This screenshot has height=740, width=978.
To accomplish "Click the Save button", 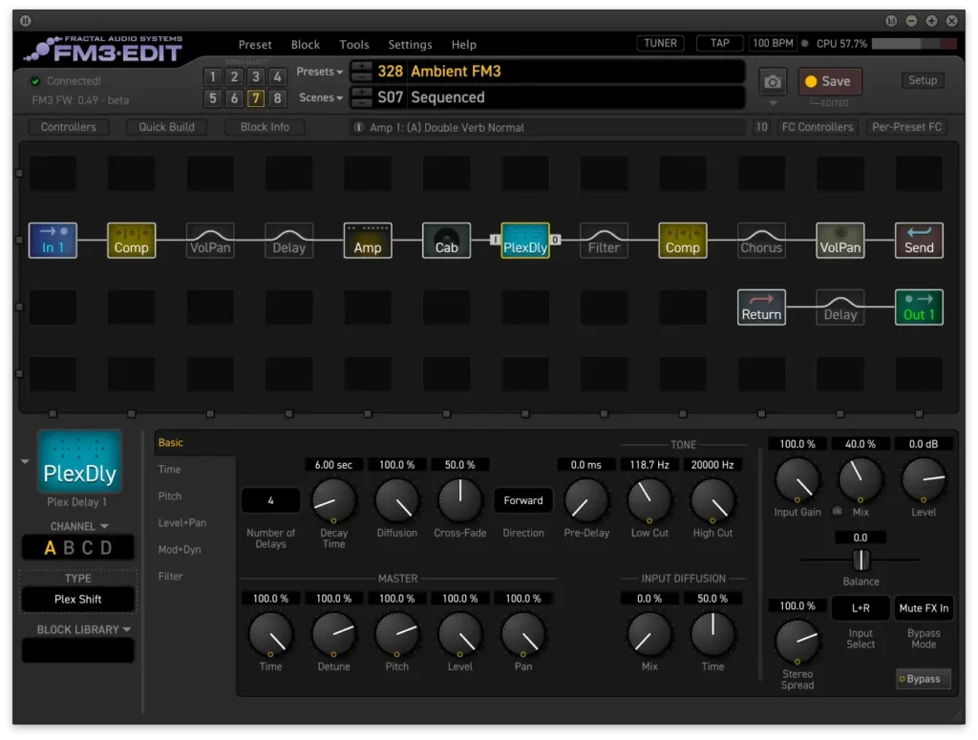I will click(829, 82).
